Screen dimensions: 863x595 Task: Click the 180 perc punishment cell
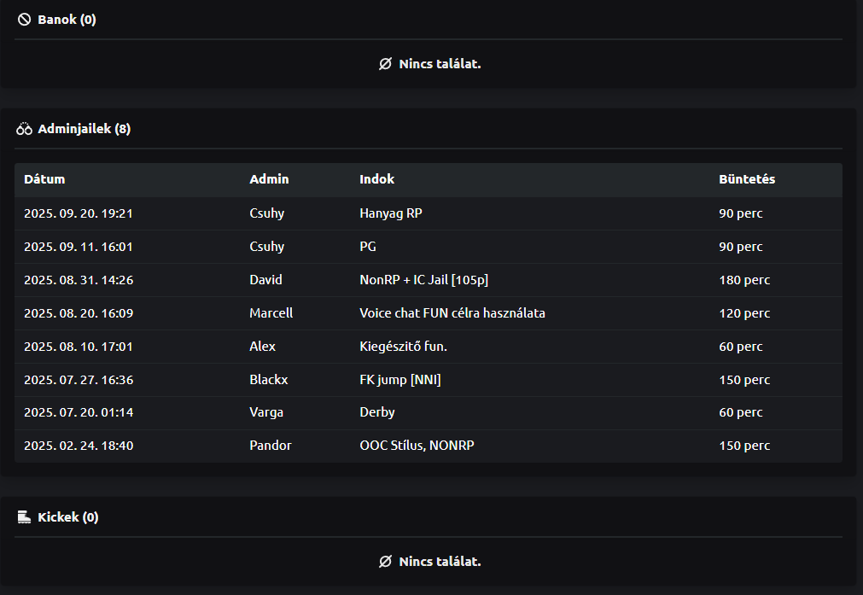744,280
